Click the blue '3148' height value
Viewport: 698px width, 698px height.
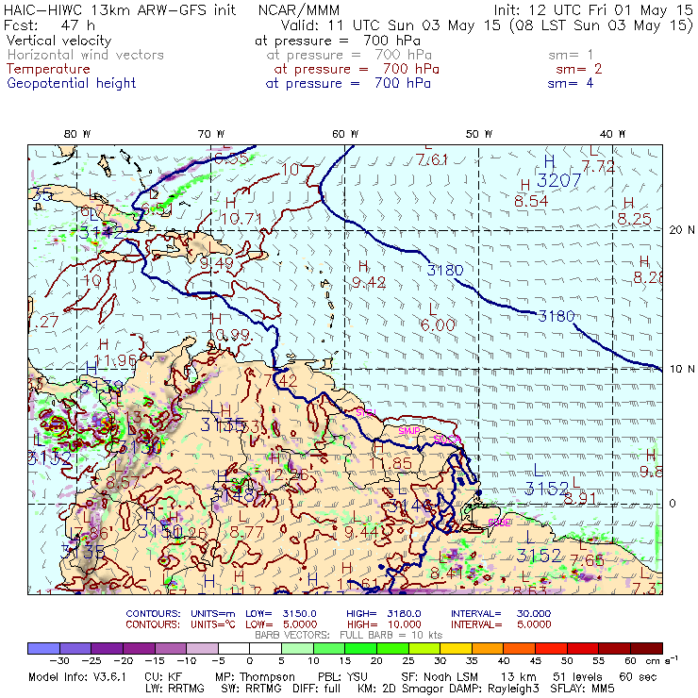click(x=233, y=494)
